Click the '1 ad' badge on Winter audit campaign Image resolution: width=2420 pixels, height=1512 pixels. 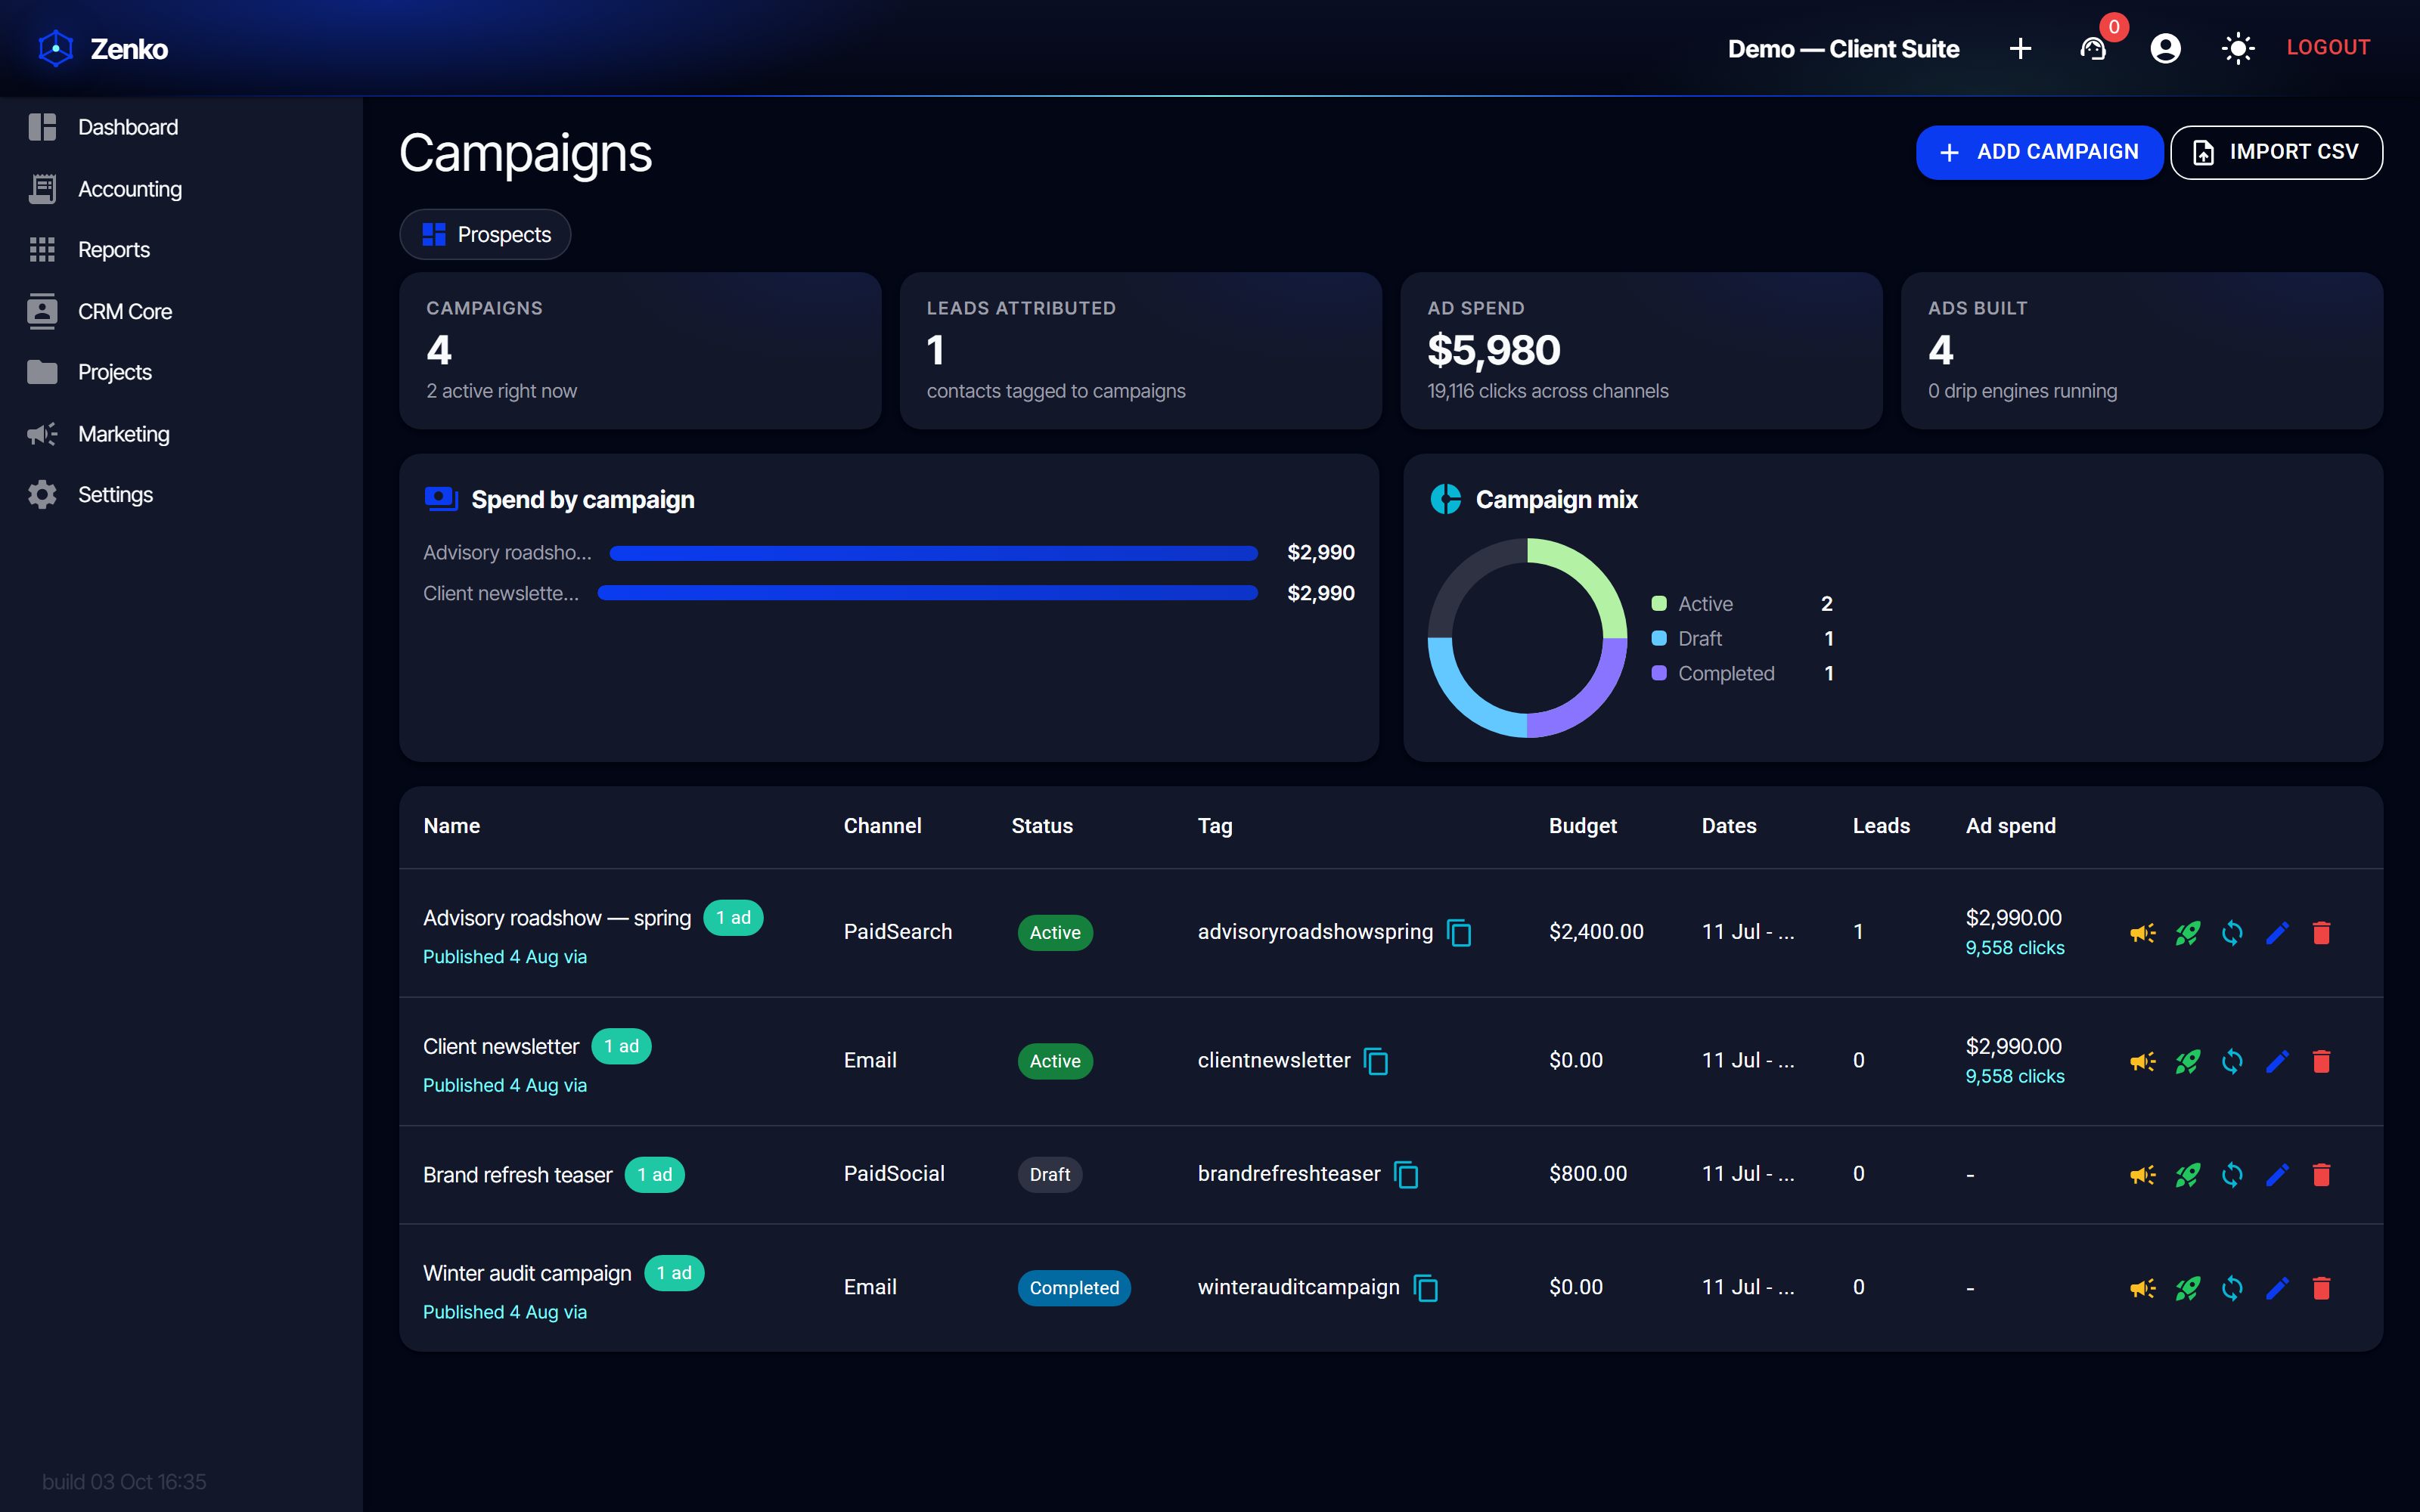674,1273
